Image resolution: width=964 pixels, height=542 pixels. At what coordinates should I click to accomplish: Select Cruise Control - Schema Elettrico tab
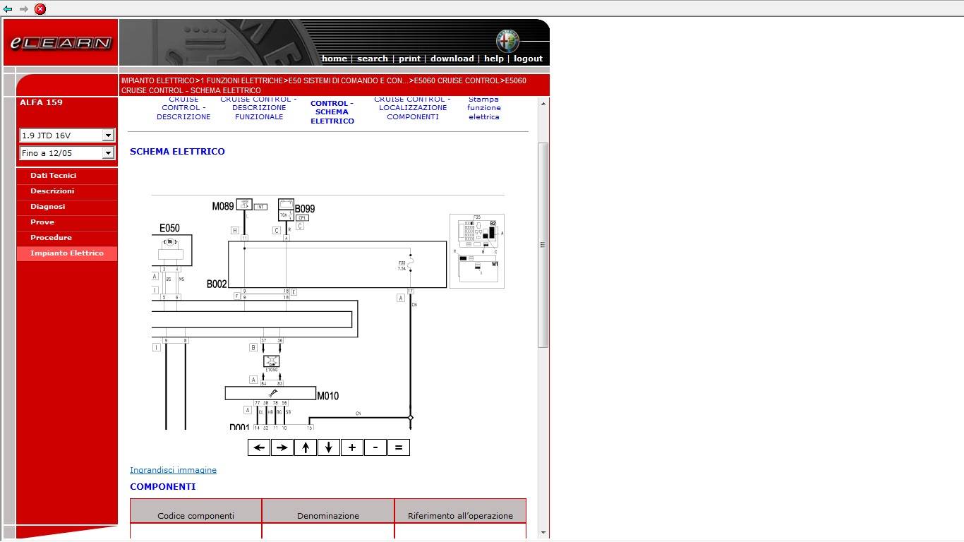point(332,112)
